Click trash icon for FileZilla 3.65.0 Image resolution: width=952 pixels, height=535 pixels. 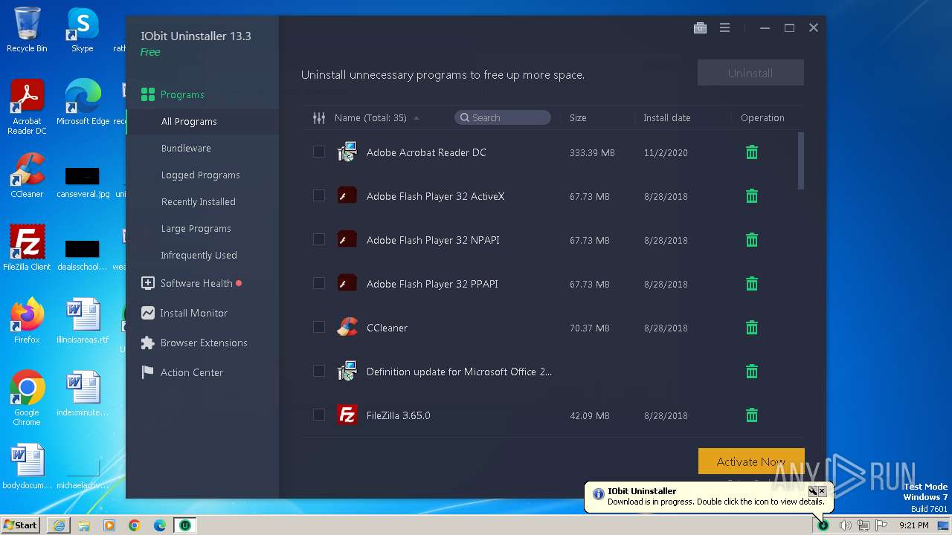pos(752,415)
